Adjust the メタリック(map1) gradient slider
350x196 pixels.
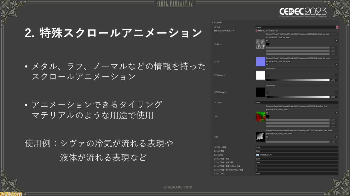(298, 97)
